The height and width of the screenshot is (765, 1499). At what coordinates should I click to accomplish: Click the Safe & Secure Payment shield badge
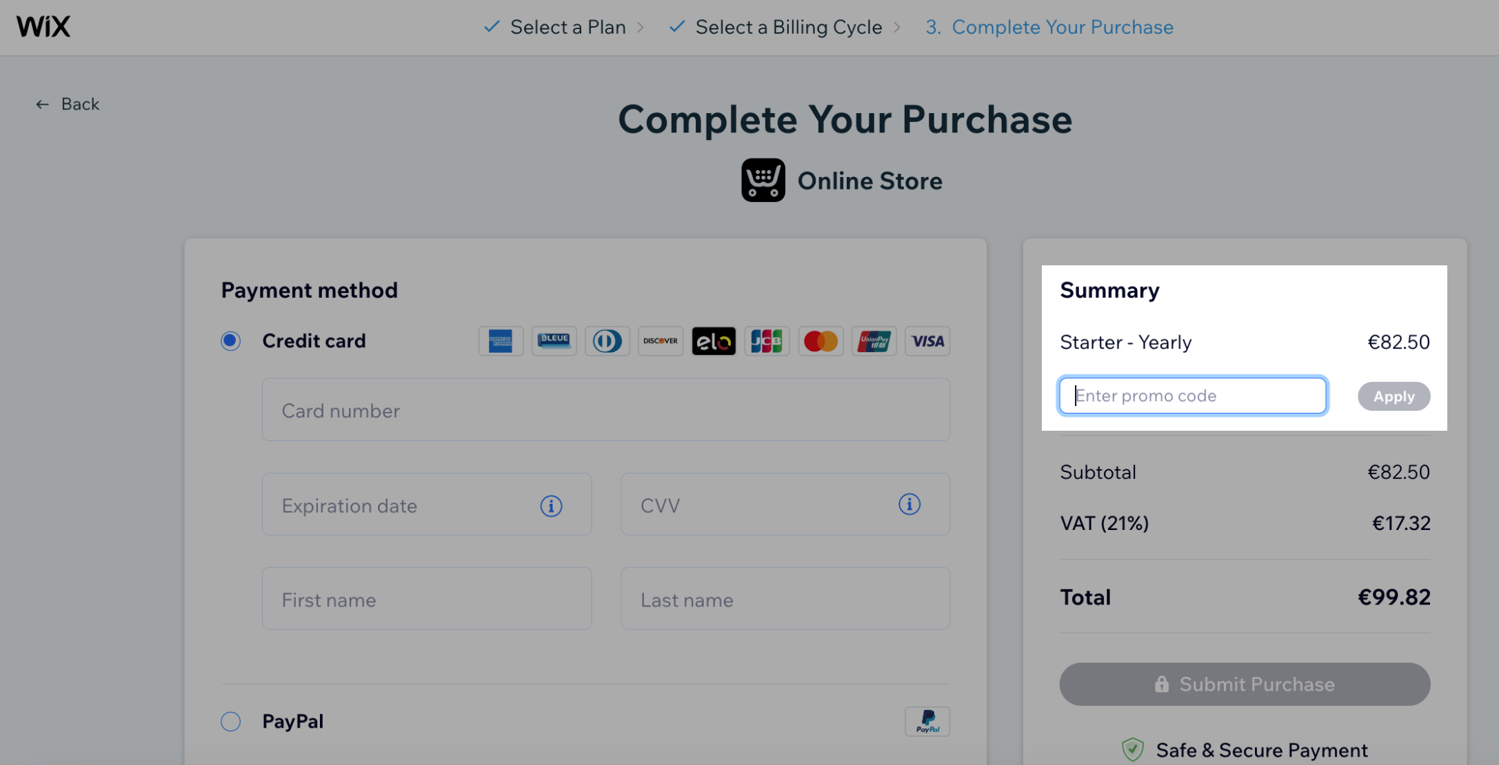tap(1134, 749)
